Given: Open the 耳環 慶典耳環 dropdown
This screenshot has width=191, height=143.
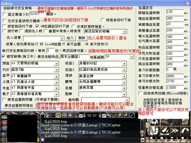Looking at the screenshot, I should [124, 88].
